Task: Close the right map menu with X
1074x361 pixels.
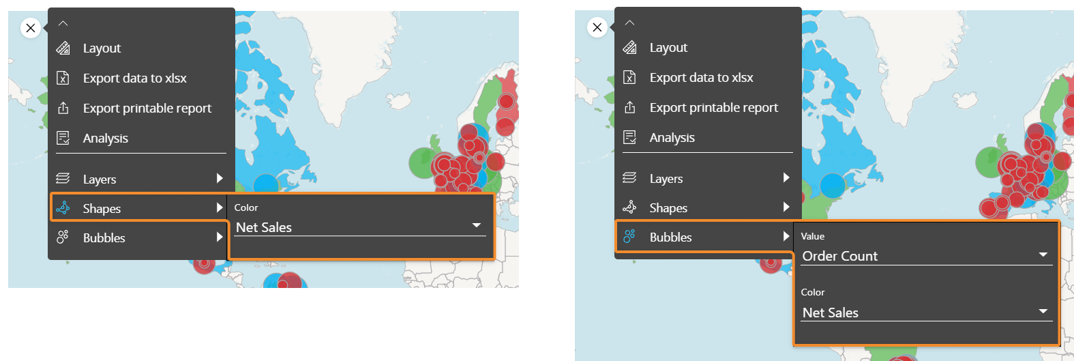Action: [x=597, y=27]
